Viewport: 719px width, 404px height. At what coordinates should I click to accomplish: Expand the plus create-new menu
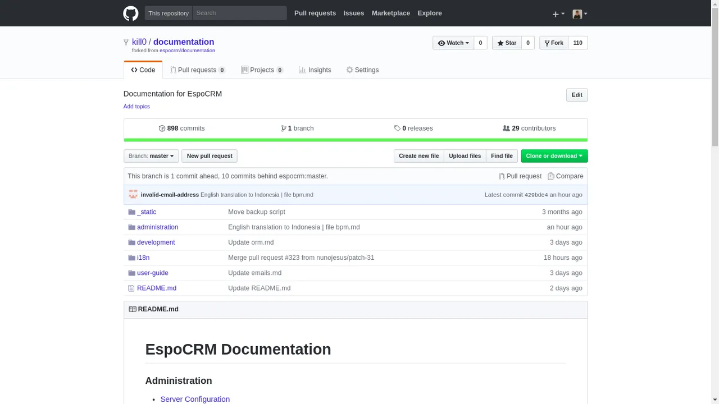point(558,14)
